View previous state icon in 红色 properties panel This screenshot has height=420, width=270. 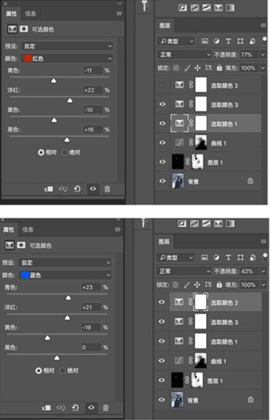(x=63, y=189)
